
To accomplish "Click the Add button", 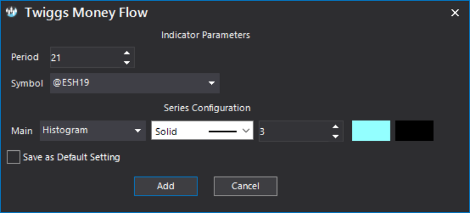I will click(166, 186).
